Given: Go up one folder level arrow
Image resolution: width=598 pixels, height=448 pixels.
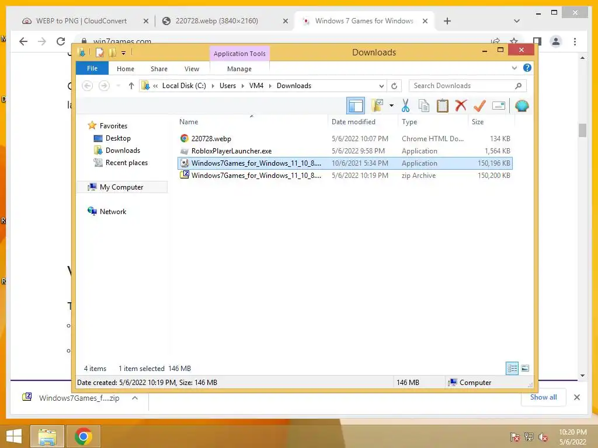Looking at the screenshot, I should 131,86.
